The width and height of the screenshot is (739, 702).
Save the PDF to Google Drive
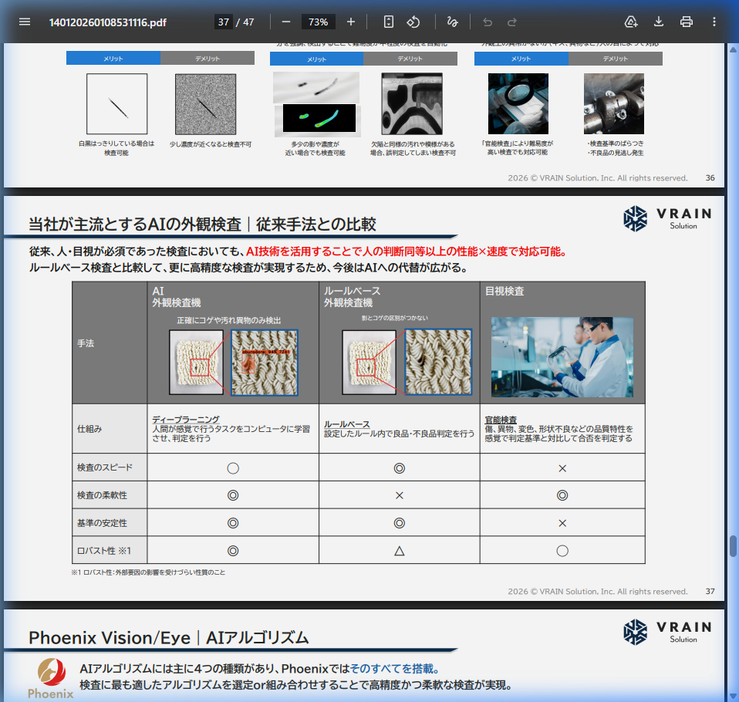(x=631, y=22)
